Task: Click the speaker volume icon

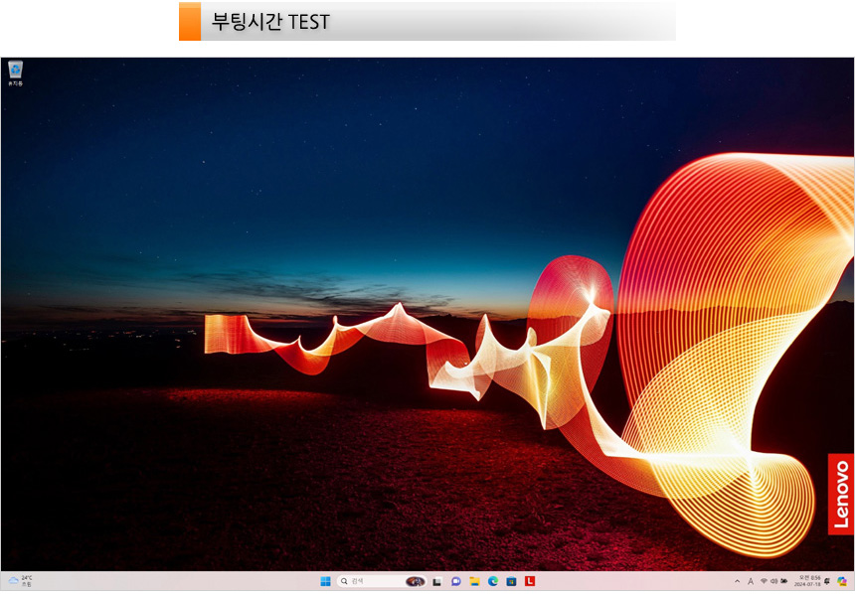Action: 773,581
